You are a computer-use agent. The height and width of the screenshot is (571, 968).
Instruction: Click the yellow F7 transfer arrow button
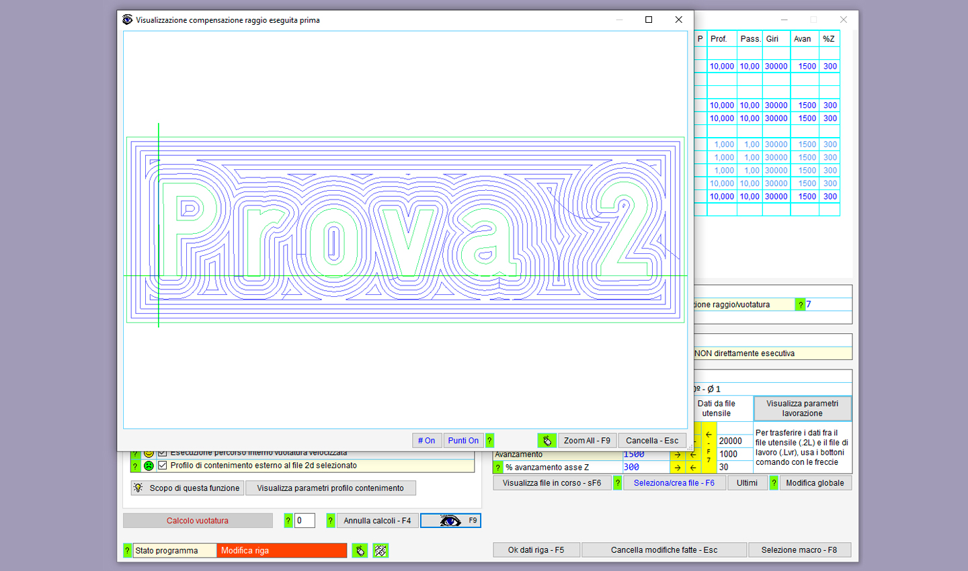tap(709, 447)
